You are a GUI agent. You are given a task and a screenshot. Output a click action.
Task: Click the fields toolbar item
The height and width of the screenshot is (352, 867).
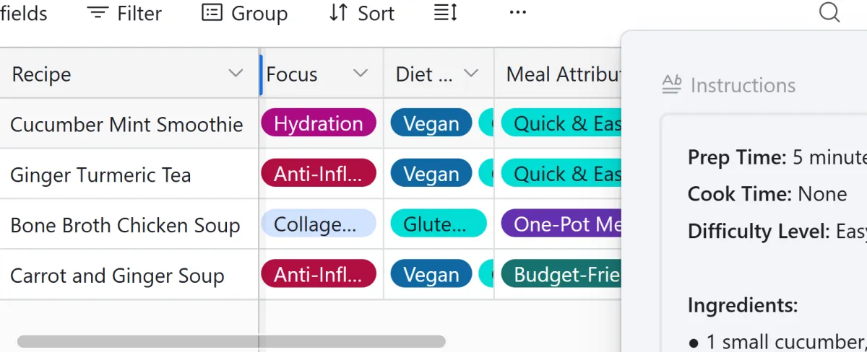click(24, 13)
